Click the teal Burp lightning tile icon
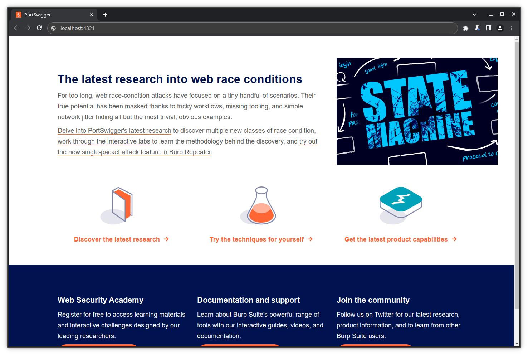 [401, 202]
